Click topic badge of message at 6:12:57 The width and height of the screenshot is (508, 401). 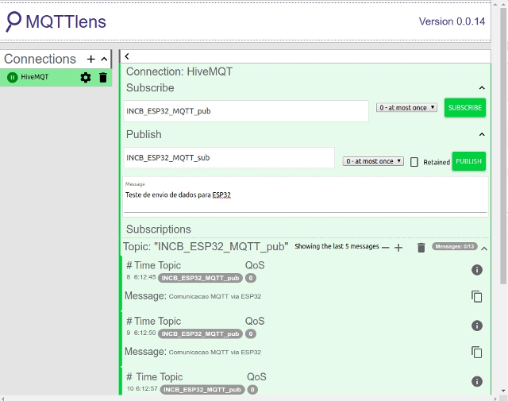pyautogui.click(x=202, y=390)
